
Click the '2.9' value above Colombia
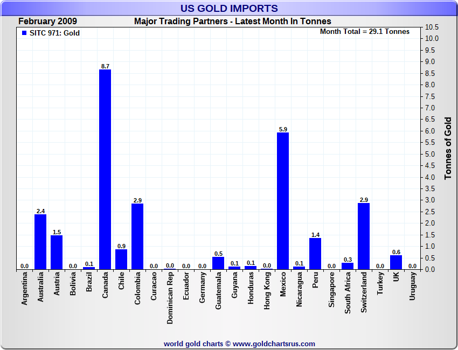[x=137, y=200]
